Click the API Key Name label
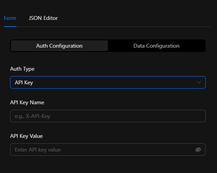The image size is (217, 173). [x=27, y=103]
